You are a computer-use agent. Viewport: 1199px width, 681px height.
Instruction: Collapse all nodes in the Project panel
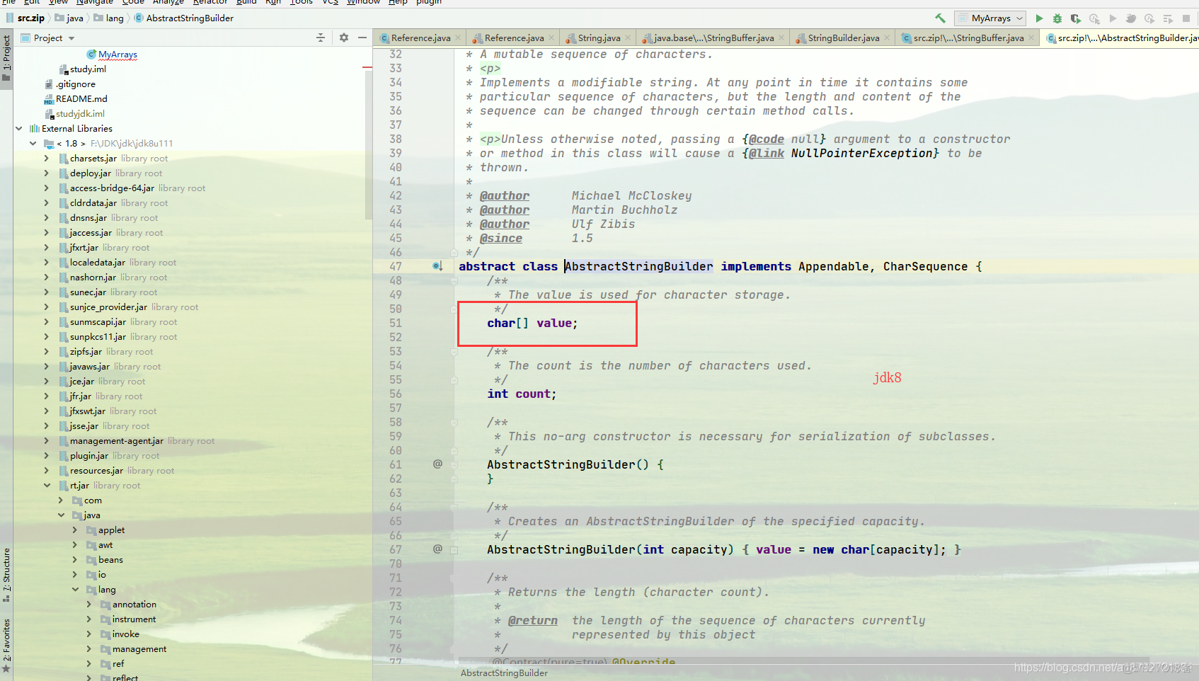pyautogui.click(x=321, y=38)
